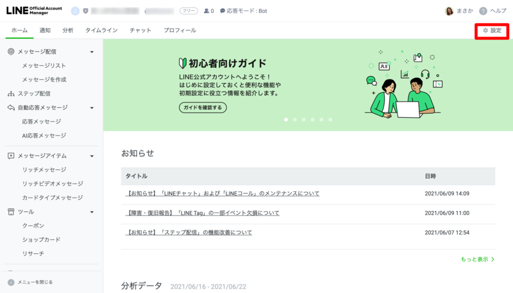Open カードタイプメッセージ in sidebar
Image resolution: width=513 pixels, height=293 pixels.
click(x=53, y=198)
